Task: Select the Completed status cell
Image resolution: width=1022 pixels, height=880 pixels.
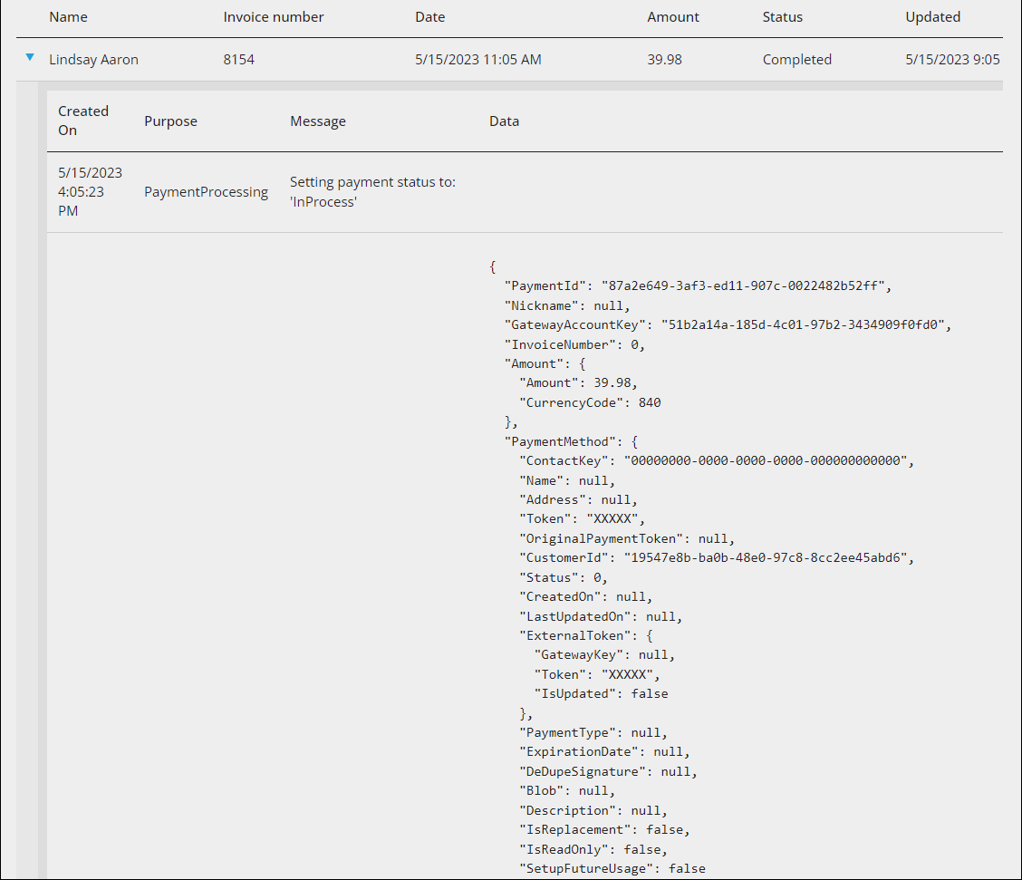Action: 796,59
